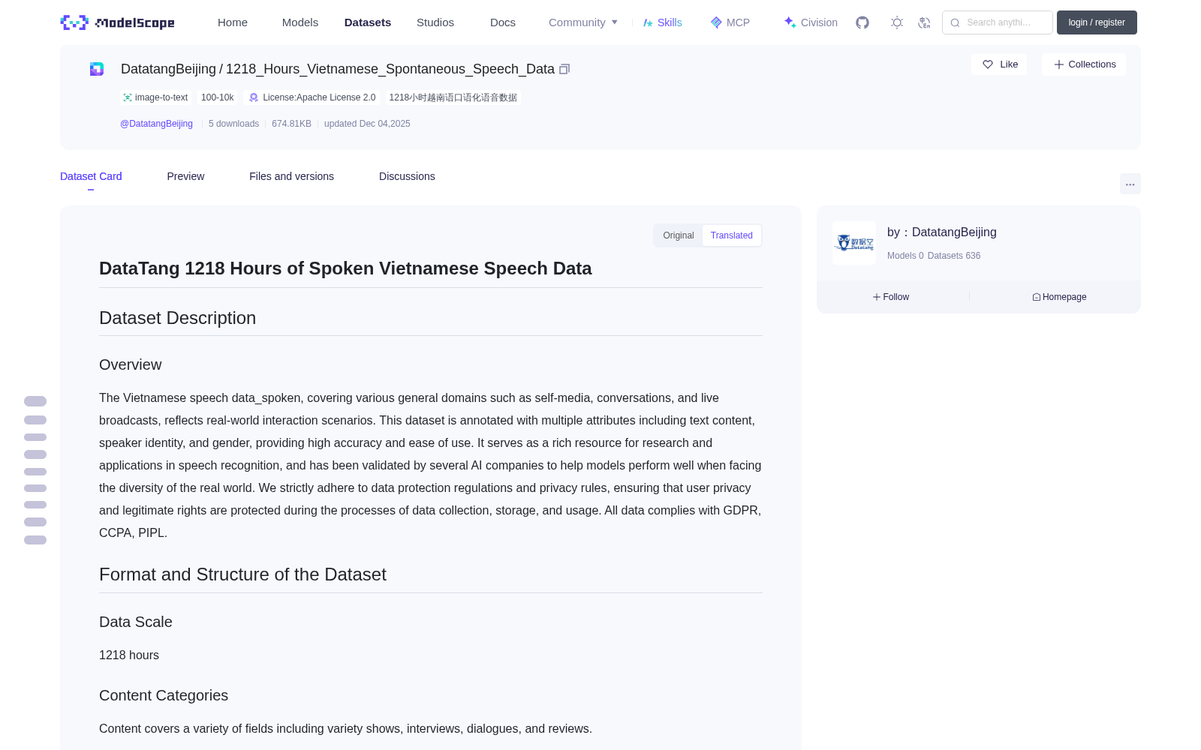Image resolution: width=1201 pixels, height=750 pixels.
Task: Open the Files and versions tab
Action: pyautogui.click(x=291, y=176)
